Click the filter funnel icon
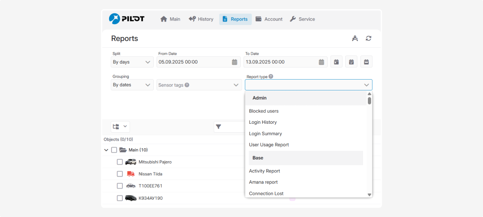 click(x=219, y=127)
